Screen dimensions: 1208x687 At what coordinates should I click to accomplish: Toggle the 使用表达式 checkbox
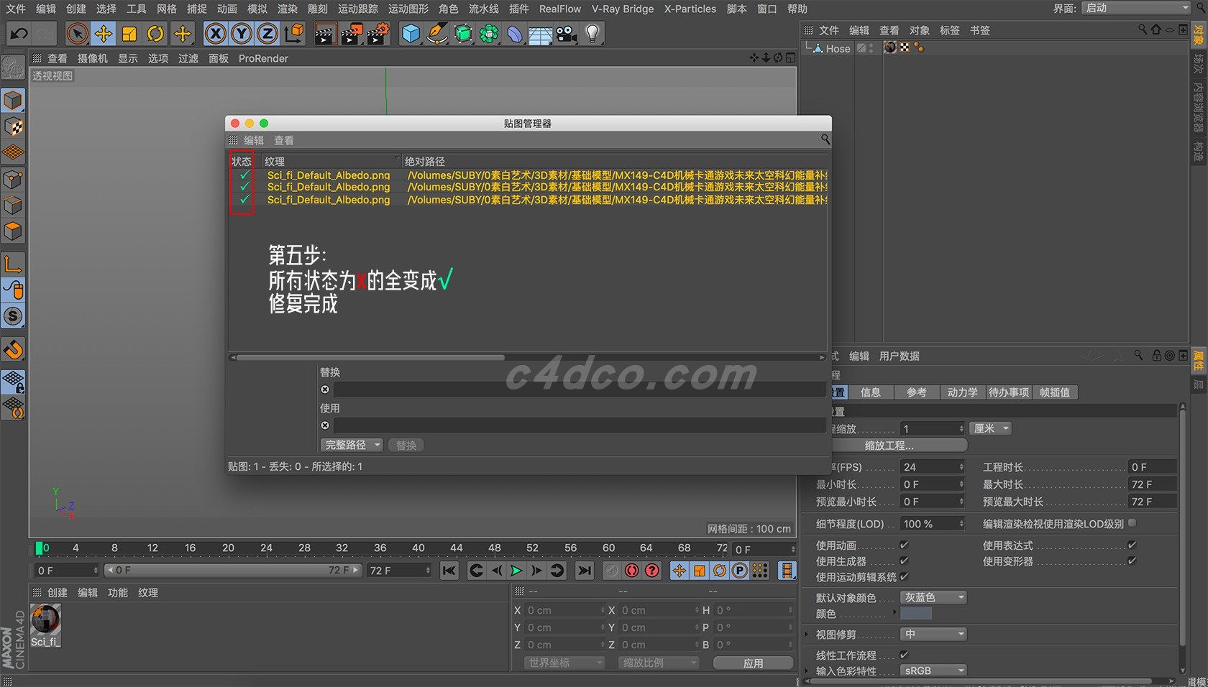[1132, 545]
